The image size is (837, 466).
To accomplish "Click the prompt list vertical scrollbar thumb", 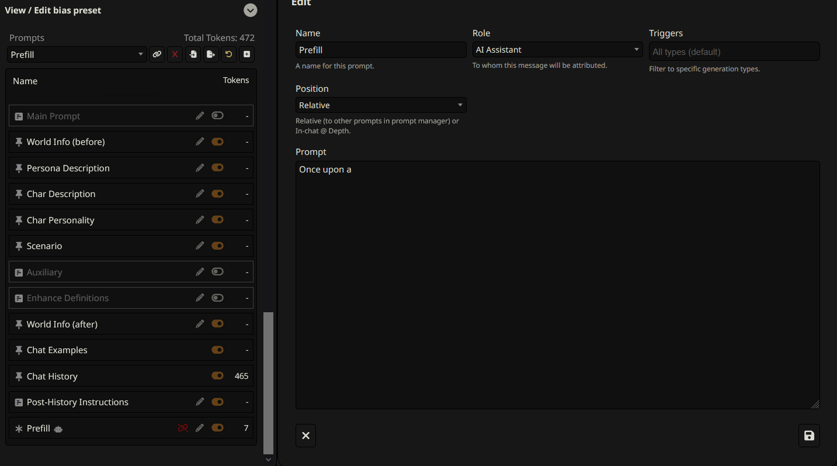I will [268, 383].
